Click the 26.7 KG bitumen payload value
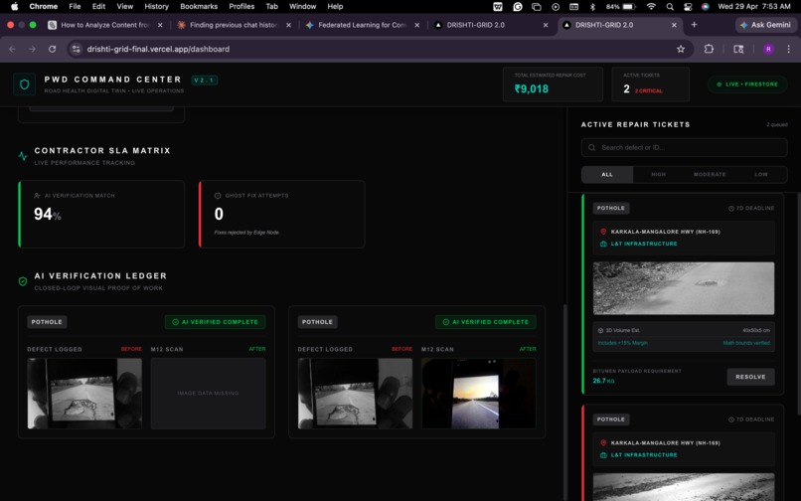The height and width of the screenshot is (501, 801). point(603,381)
